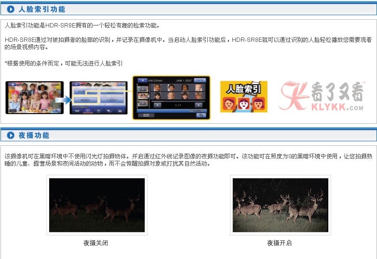Click the next page arrow in face index screen
Image resolution: width=377 pixels, height=259 pixels.
(198, 105)
